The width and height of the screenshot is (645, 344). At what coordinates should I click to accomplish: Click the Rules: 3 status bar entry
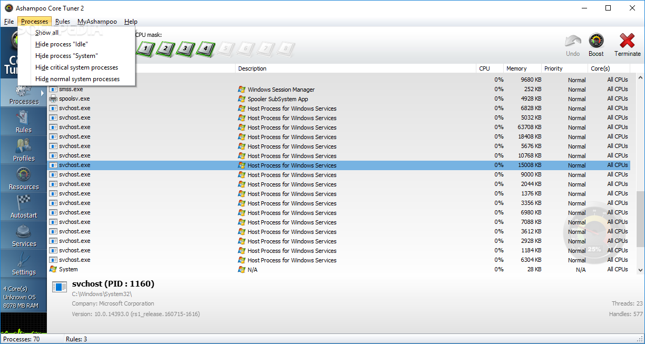76,339
